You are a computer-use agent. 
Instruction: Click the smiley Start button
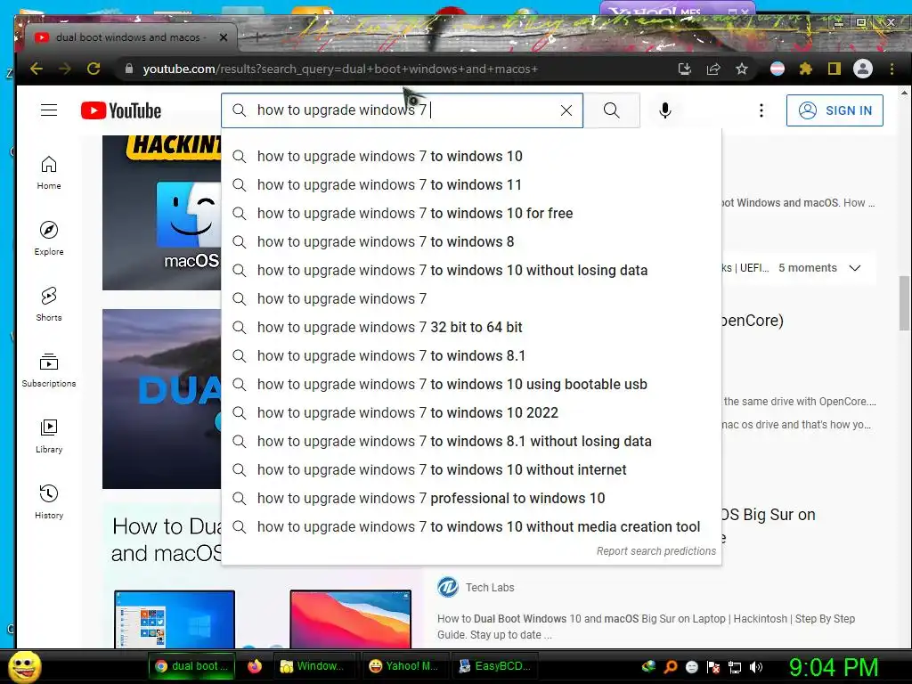24,666
